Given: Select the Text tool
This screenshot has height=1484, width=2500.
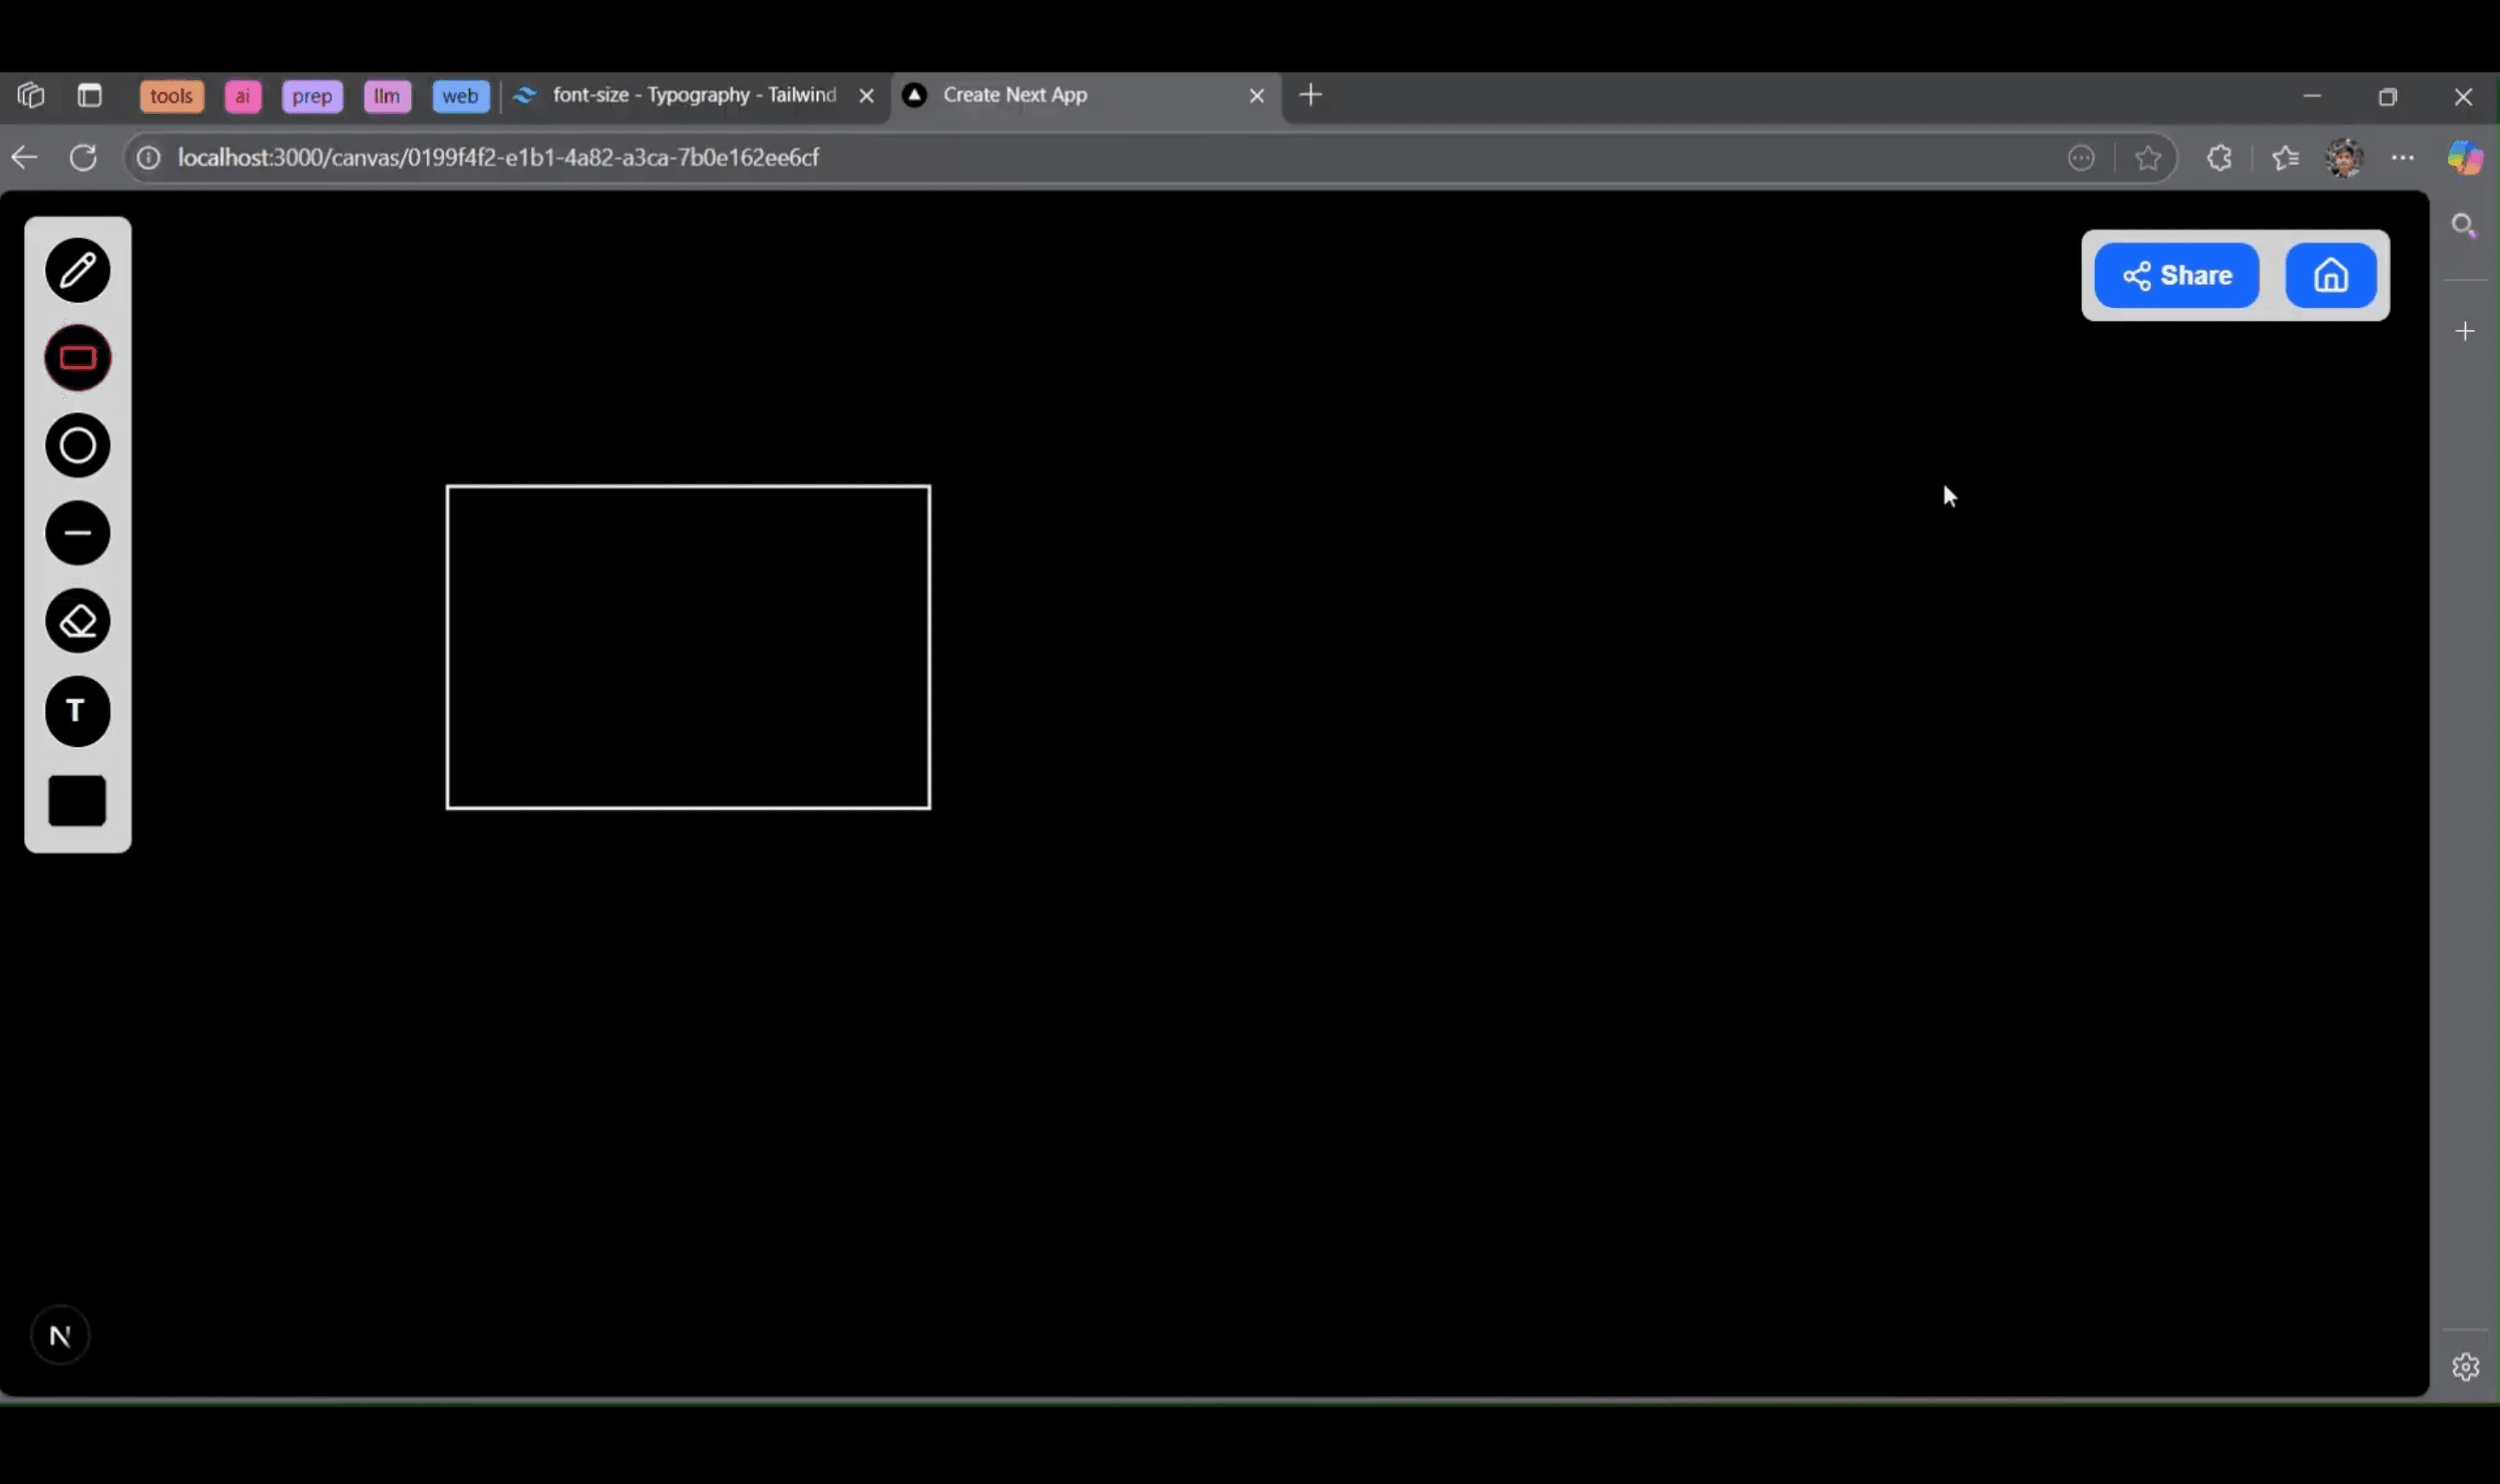Looking at the screenshot, I should pyautogui.click(x=77, y=710).
